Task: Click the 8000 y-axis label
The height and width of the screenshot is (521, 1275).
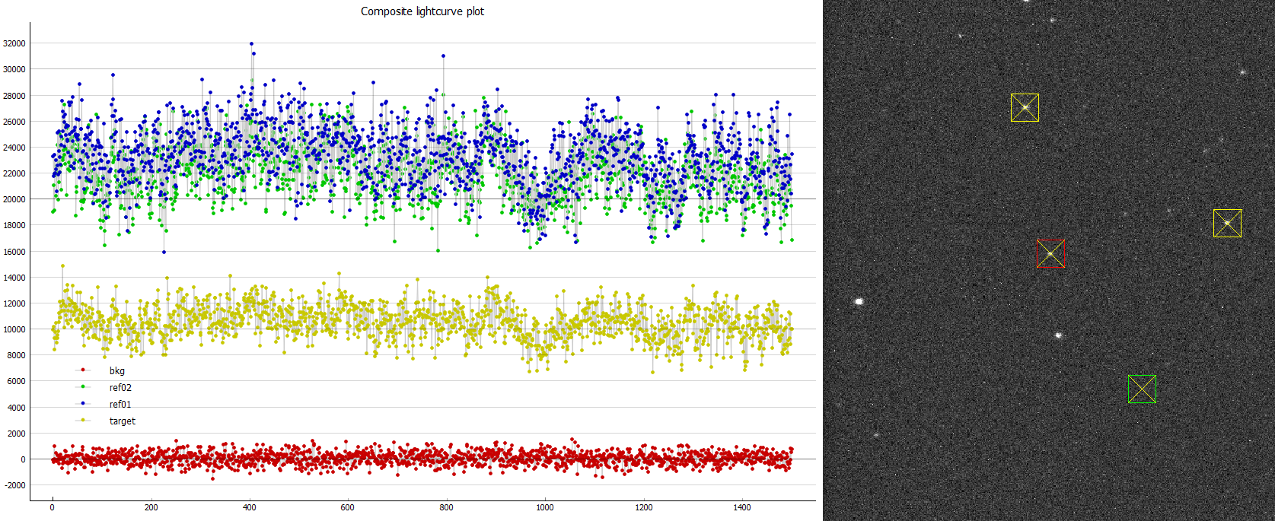Action: [x=17, y=355]
